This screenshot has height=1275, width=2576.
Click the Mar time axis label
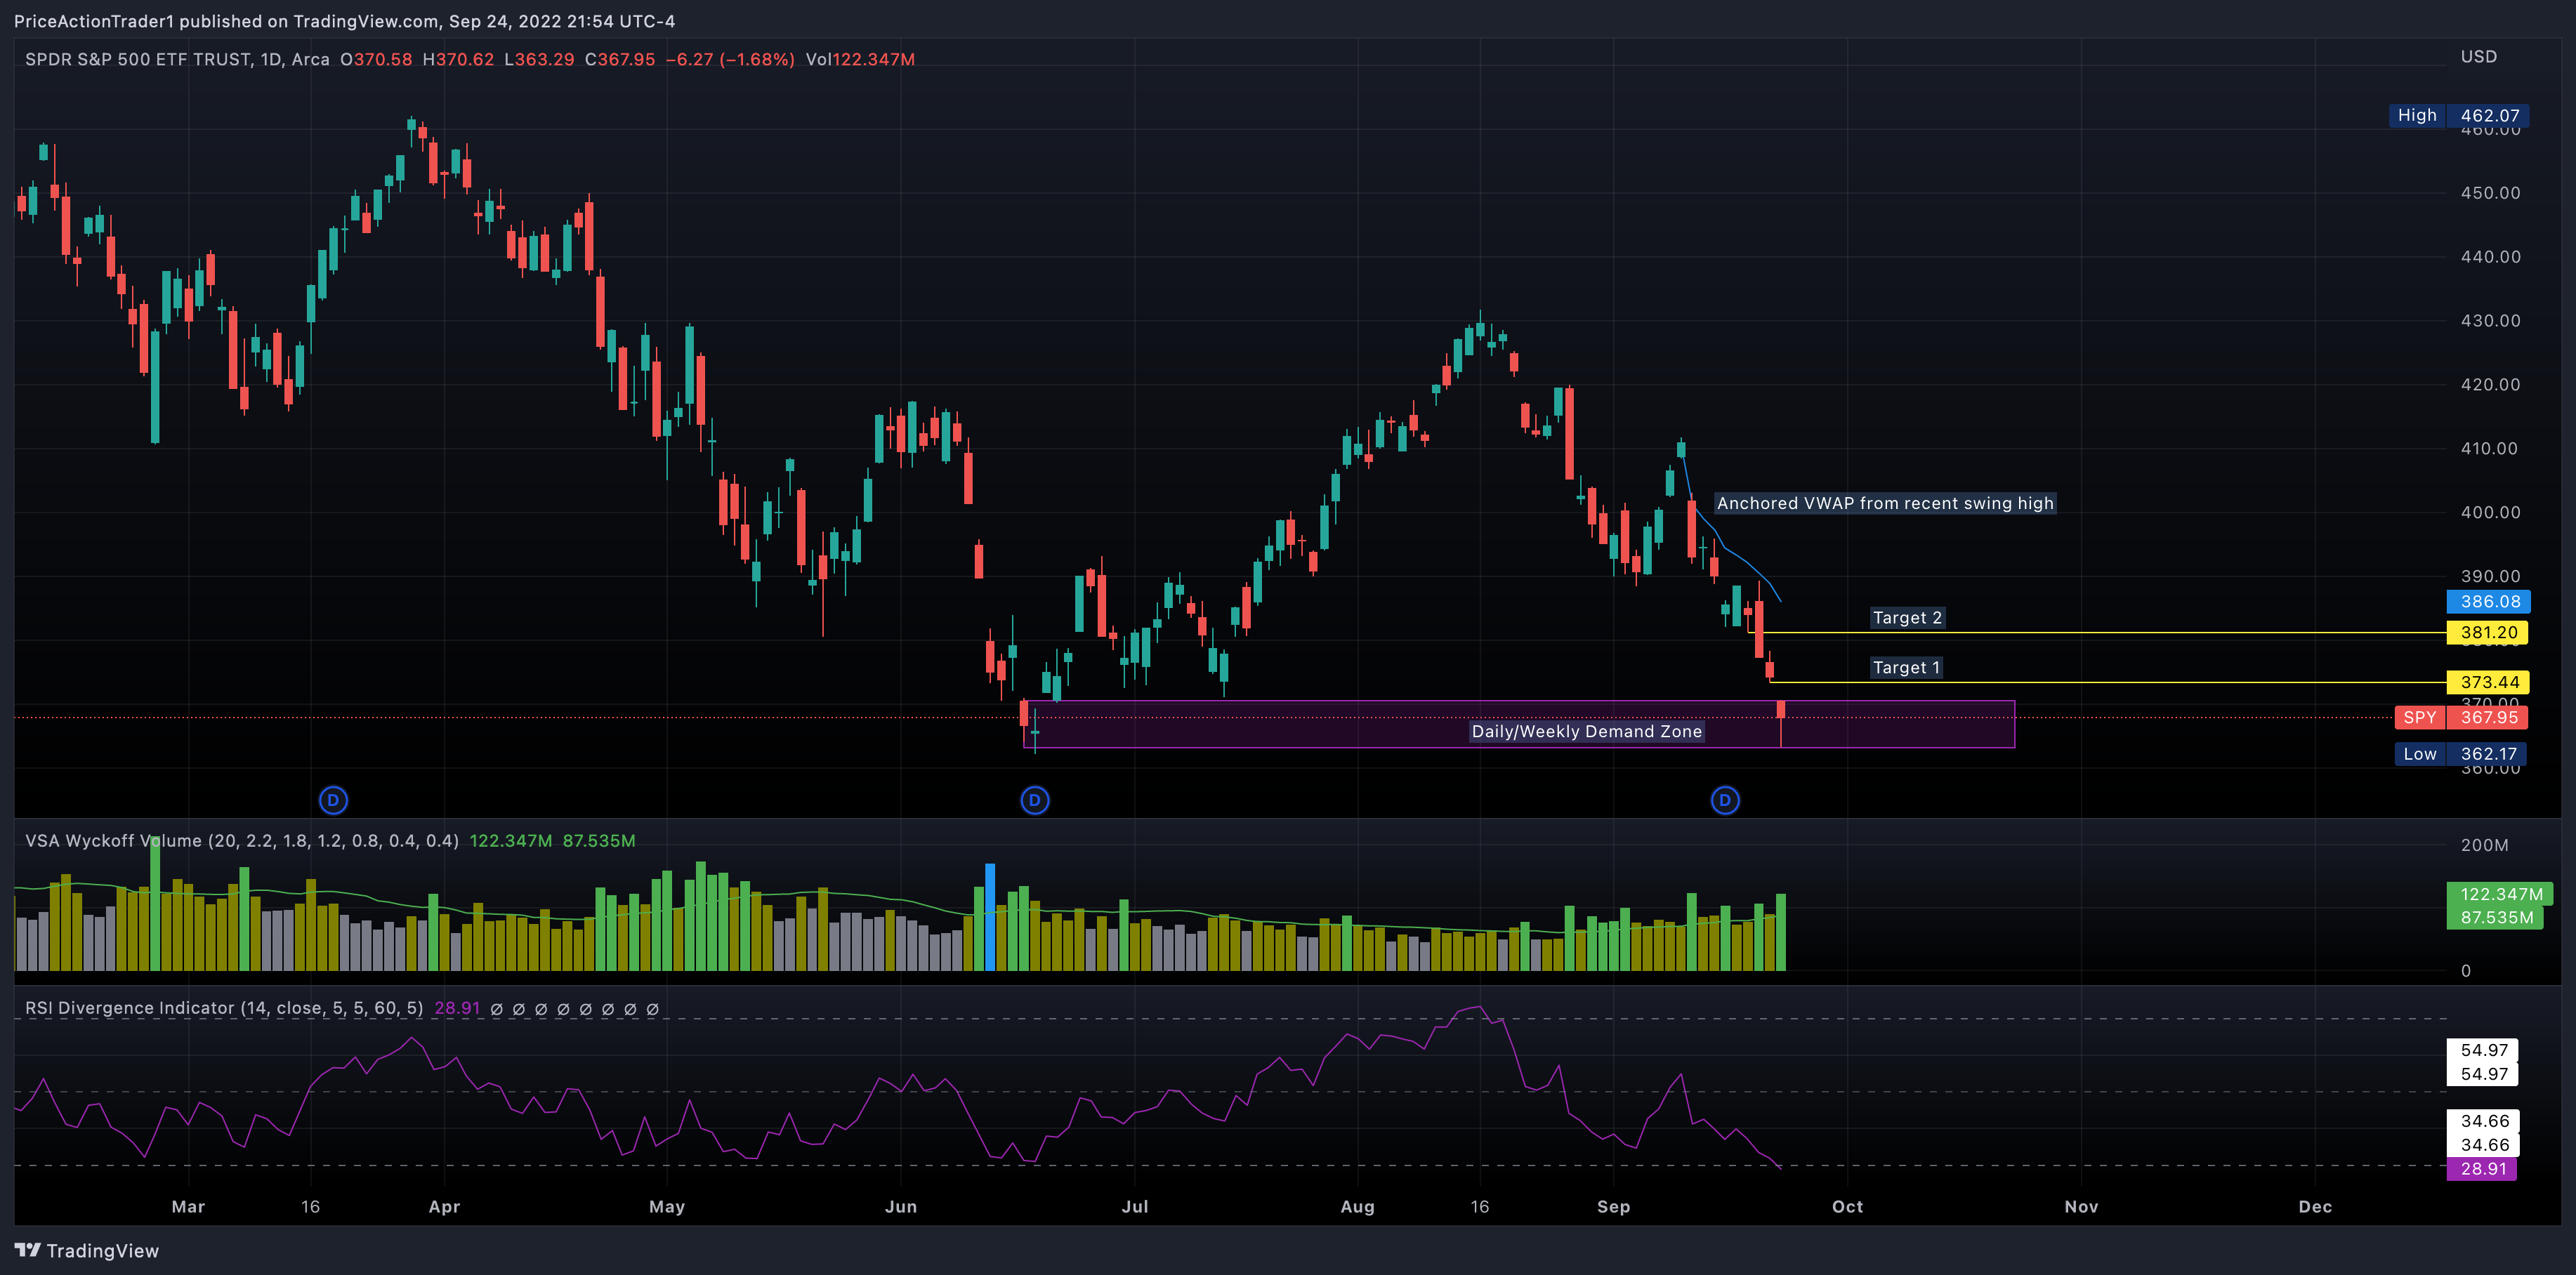[x=188, y=1207]
